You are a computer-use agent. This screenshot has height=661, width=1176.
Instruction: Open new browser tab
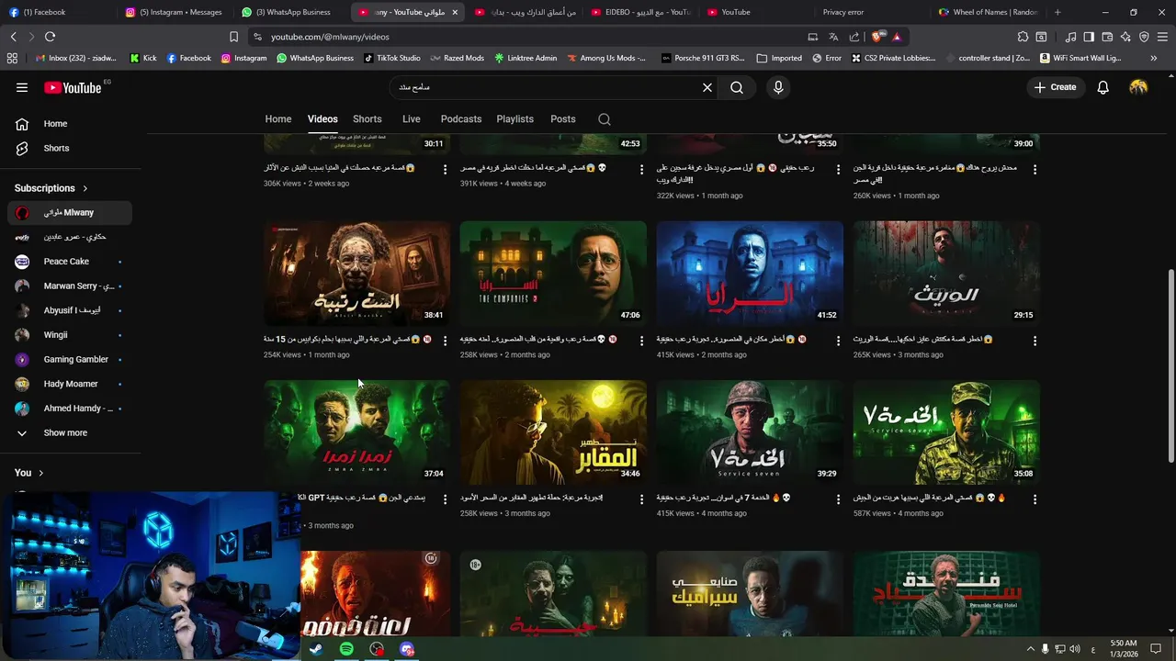pyautogui.click(x=1057, y=12)
